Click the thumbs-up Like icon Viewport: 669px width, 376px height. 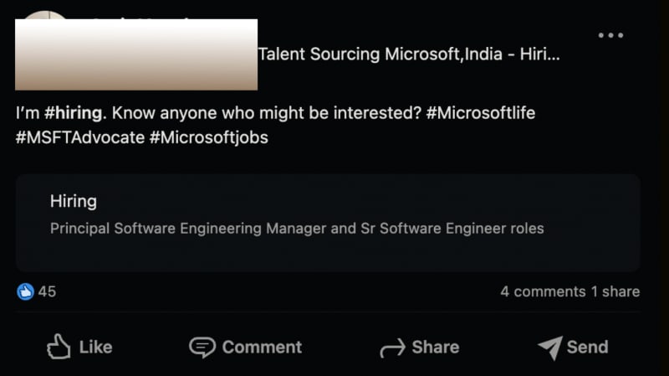point(59,346)
